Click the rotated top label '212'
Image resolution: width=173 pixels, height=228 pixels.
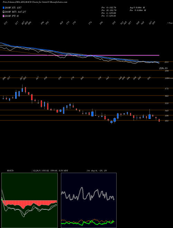(6, 23)
